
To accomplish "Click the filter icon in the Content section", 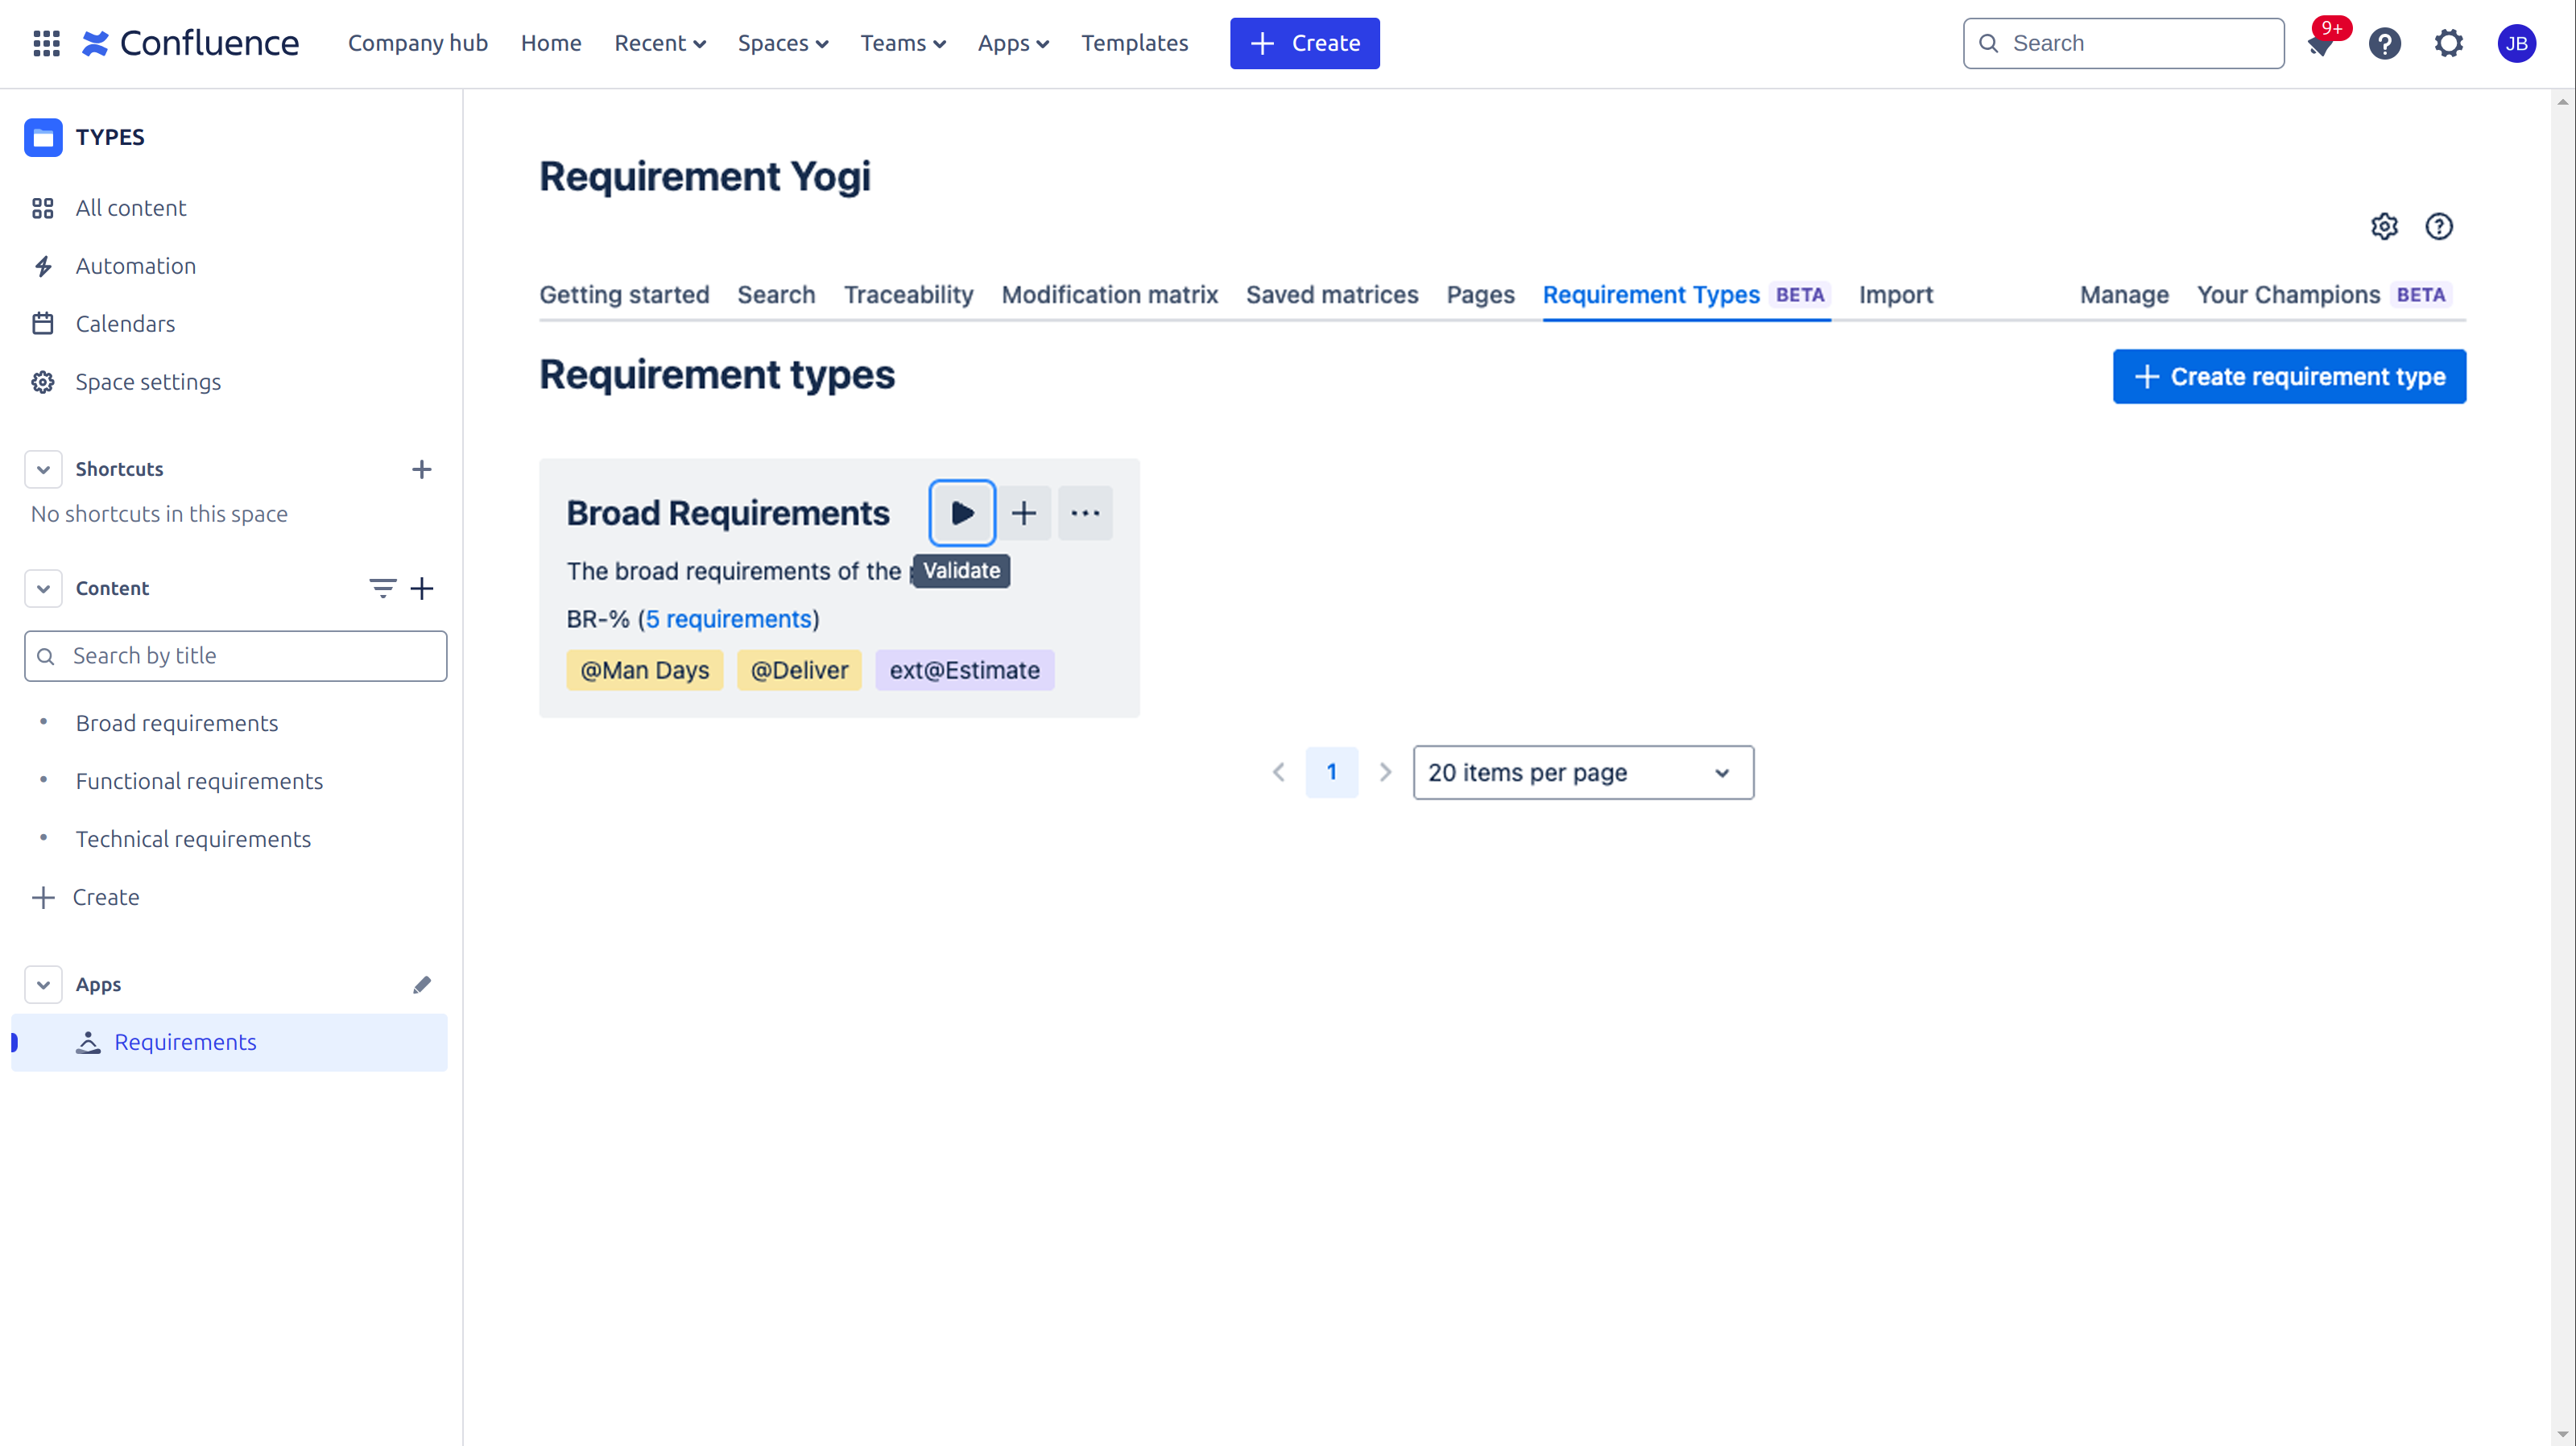I will pos(383,588).
